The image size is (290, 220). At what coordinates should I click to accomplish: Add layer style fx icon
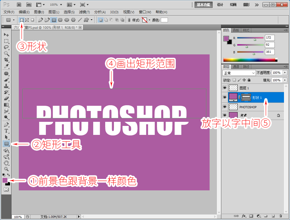point(244,216)
